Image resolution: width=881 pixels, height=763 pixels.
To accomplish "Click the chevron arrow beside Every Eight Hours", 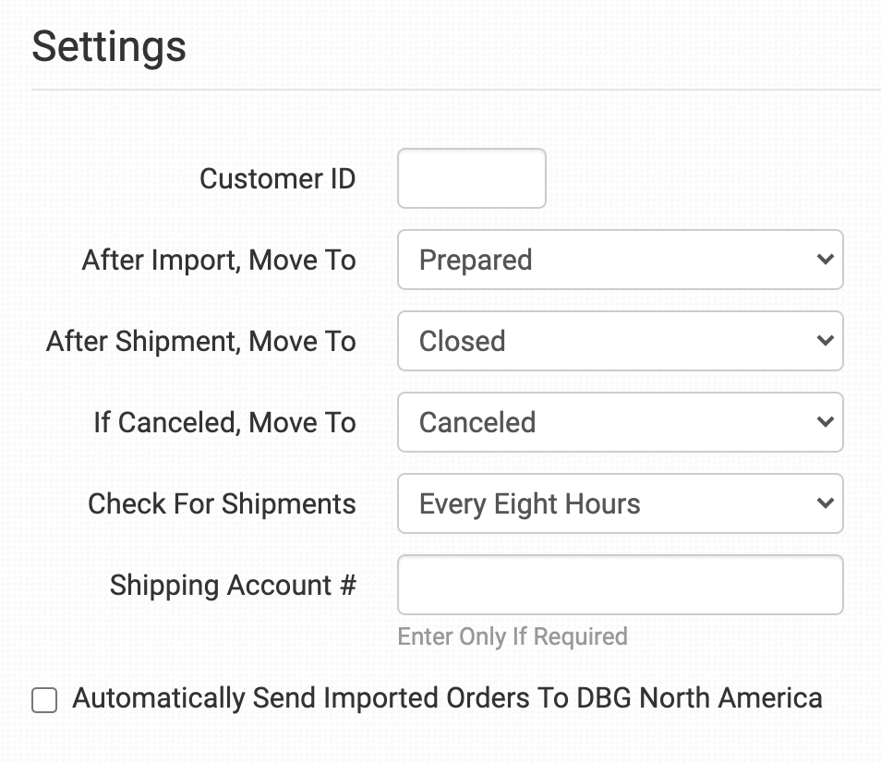I will click(x=825, y=503).
